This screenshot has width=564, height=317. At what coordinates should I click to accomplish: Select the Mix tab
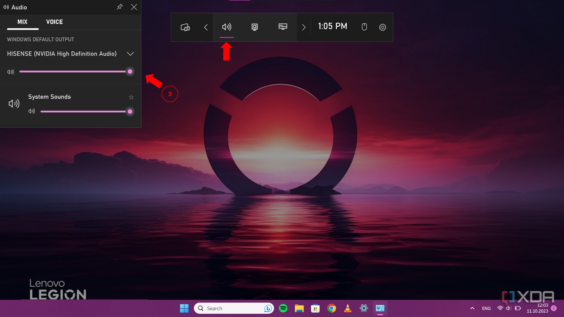[x=23, y=22]
